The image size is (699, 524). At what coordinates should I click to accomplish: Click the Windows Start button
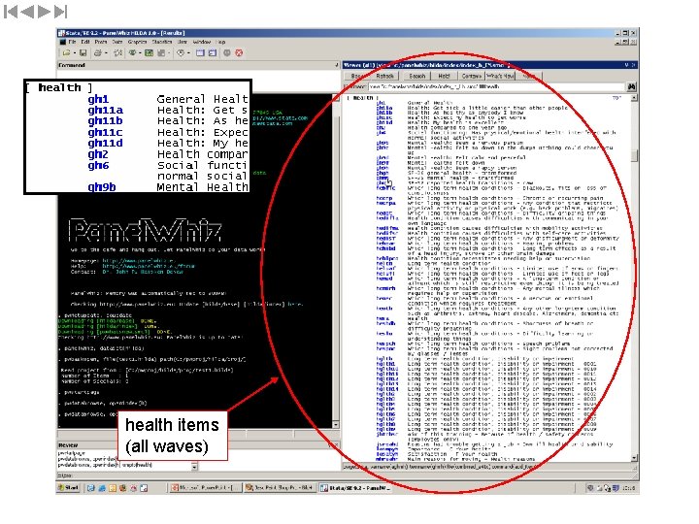tap(69, 488)
